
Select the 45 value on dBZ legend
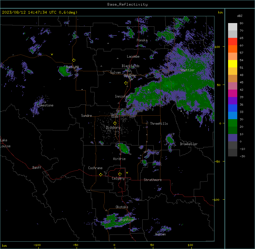coord(241,83)
